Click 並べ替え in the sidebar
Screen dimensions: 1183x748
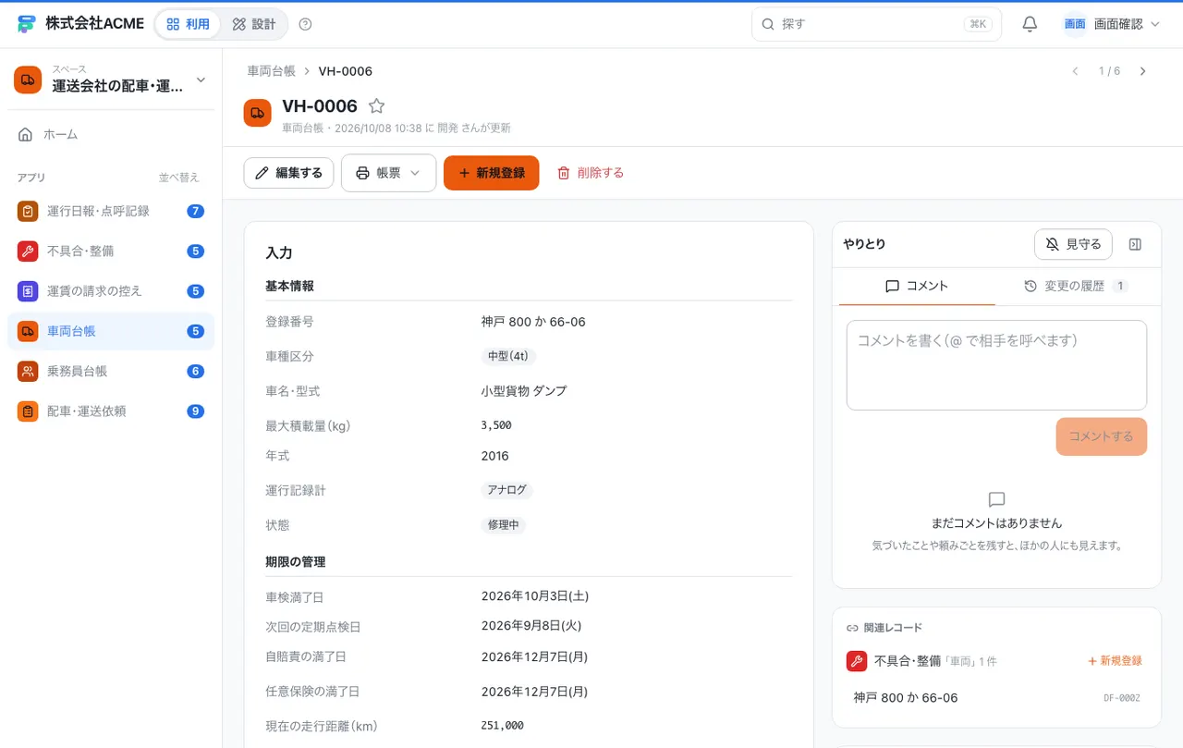[178, 178]
